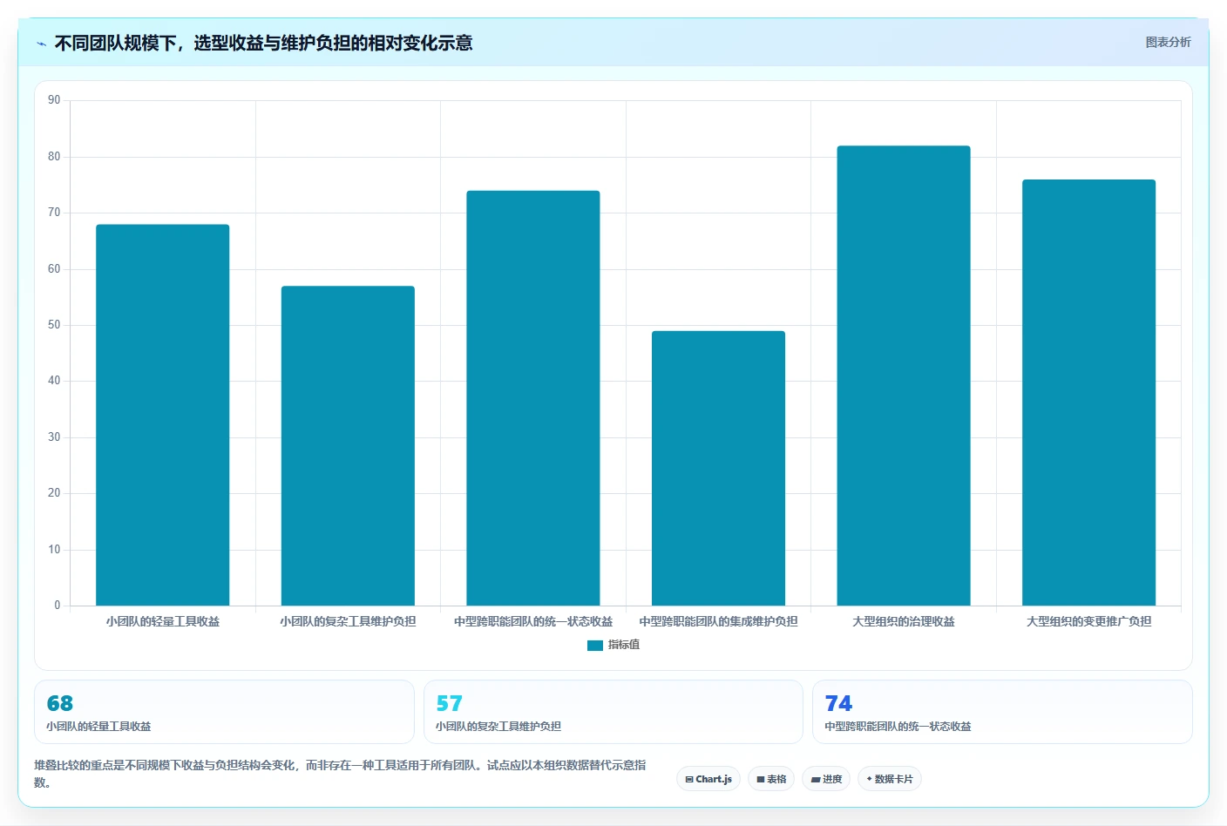Click the 大型组织的变更推广负担 bar
Viewport: 1227px width, 826px height.
tap(1088, 392)
